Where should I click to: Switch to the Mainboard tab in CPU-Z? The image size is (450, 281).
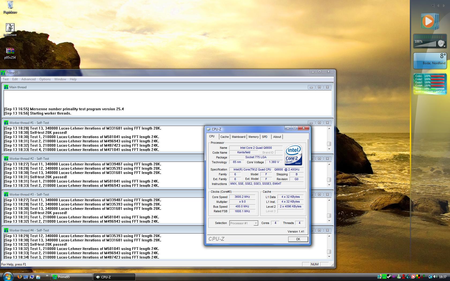(x=238, y=137)
